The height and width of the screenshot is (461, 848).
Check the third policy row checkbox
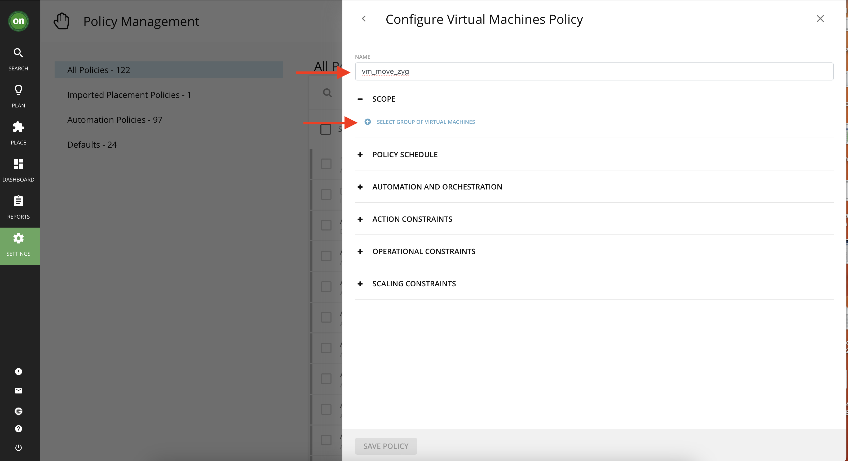326,225
